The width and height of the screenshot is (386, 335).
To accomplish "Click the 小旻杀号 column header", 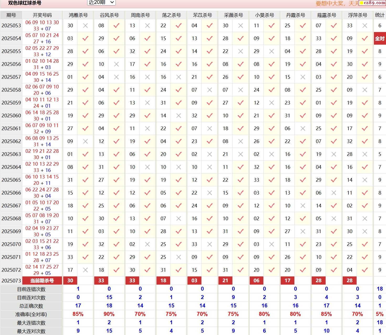I will point(264,15).
